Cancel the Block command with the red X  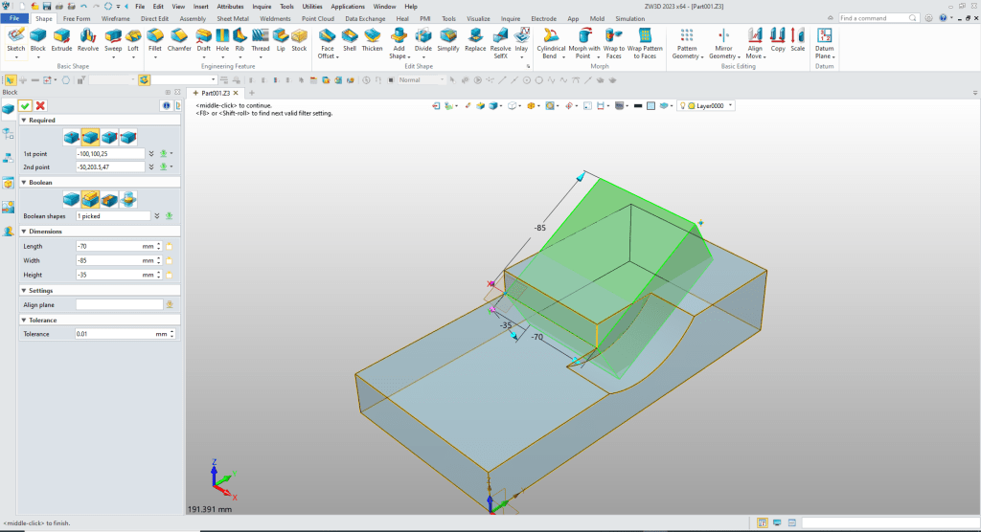(40, 105)
